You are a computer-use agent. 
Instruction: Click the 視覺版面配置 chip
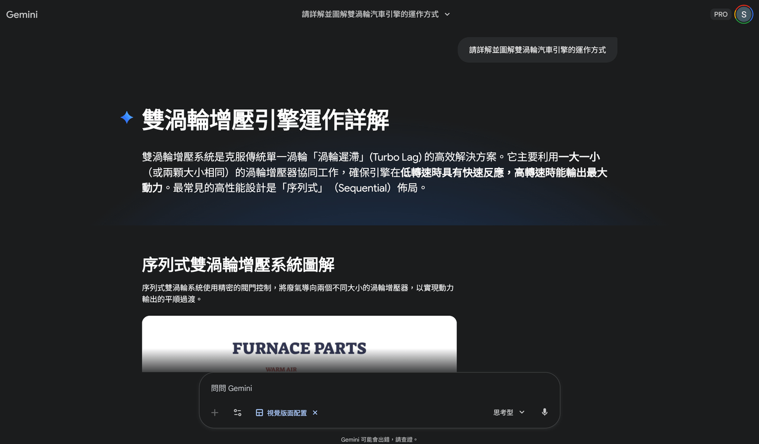[x=286, y=413]
